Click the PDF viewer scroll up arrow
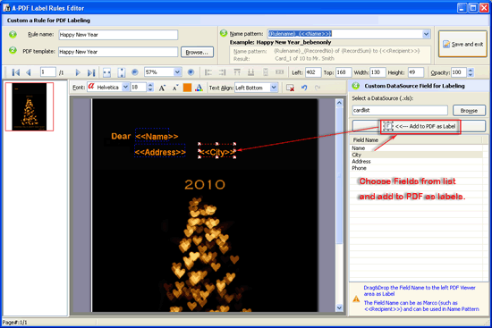 coord(339,103)
